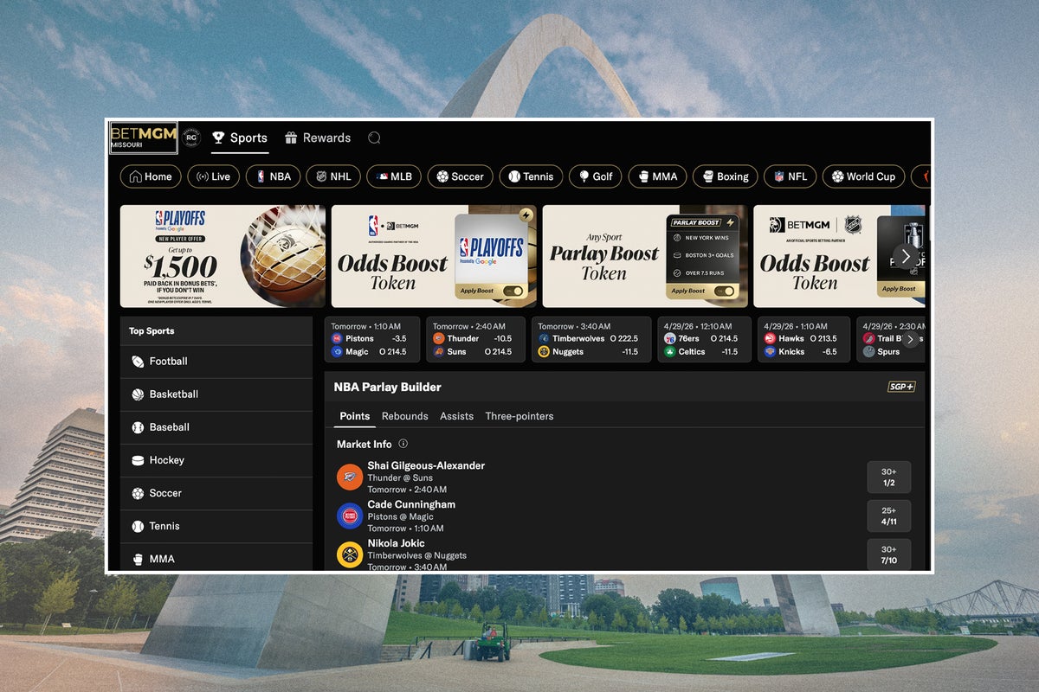Open the NFL category pill
The image size is (1039, 692).
click(x=790, y=176)
